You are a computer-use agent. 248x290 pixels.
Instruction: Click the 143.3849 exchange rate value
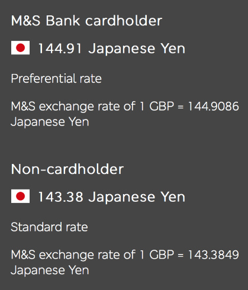click(x=214, y=254)
